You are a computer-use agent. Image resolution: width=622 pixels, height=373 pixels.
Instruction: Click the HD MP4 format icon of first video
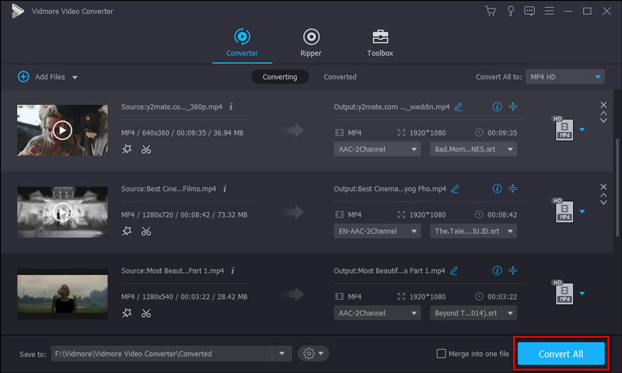click(563, 129)
